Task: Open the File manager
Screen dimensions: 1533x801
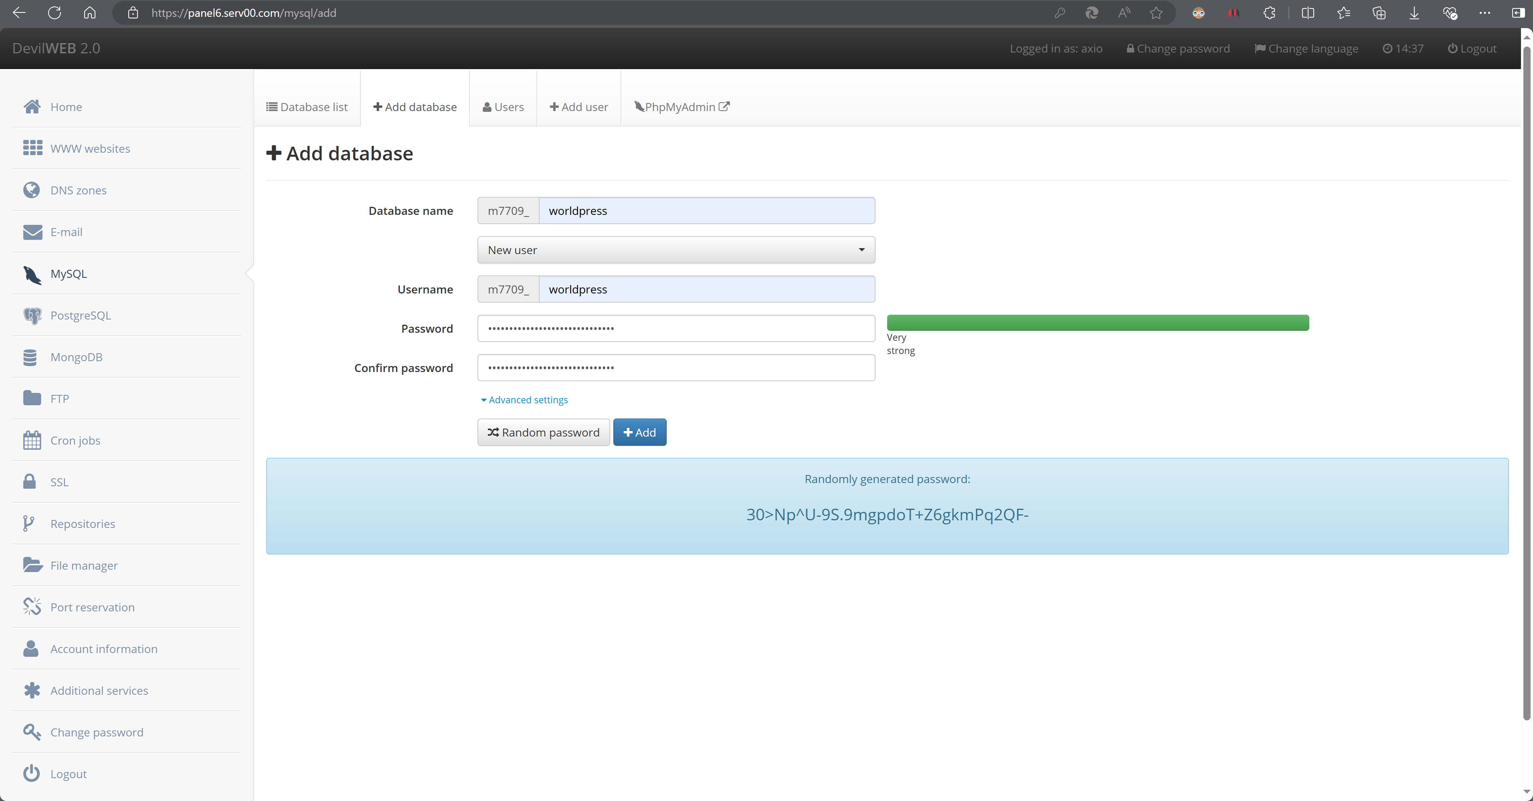Action: pos(83,565)
